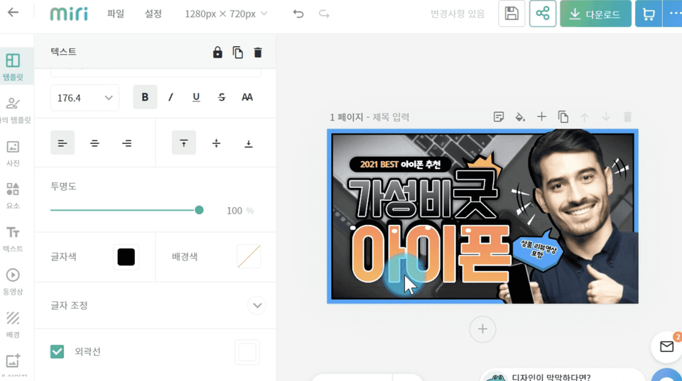Screen dimensions: 682x381
Task: Open the 동영상 sidebar tab
Action: [13, 282]
